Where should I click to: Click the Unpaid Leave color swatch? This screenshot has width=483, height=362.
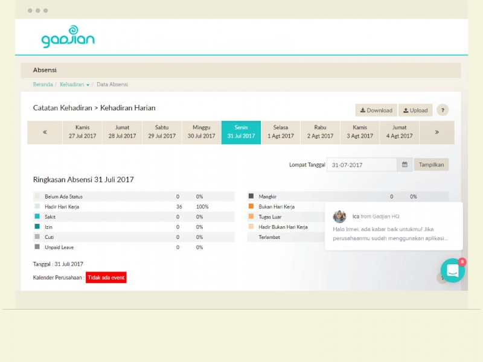click(37, 247)
